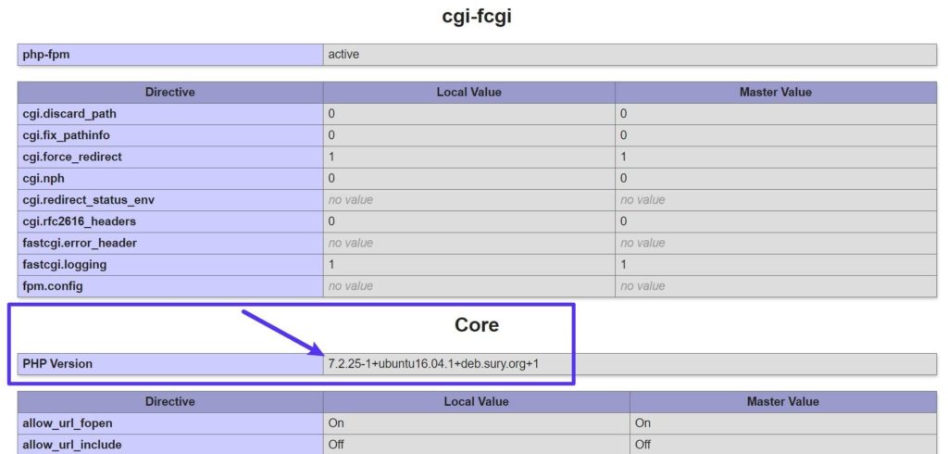Click the fastcgi.logging directive label
The height and width of the screenshot is (454, 948).
(x=65, y=264)
